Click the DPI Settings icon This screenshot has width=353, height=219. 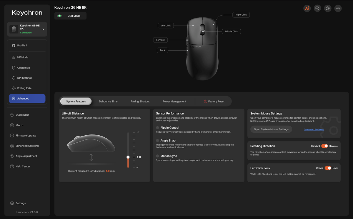pyautogui.click(x=14, y=78)
